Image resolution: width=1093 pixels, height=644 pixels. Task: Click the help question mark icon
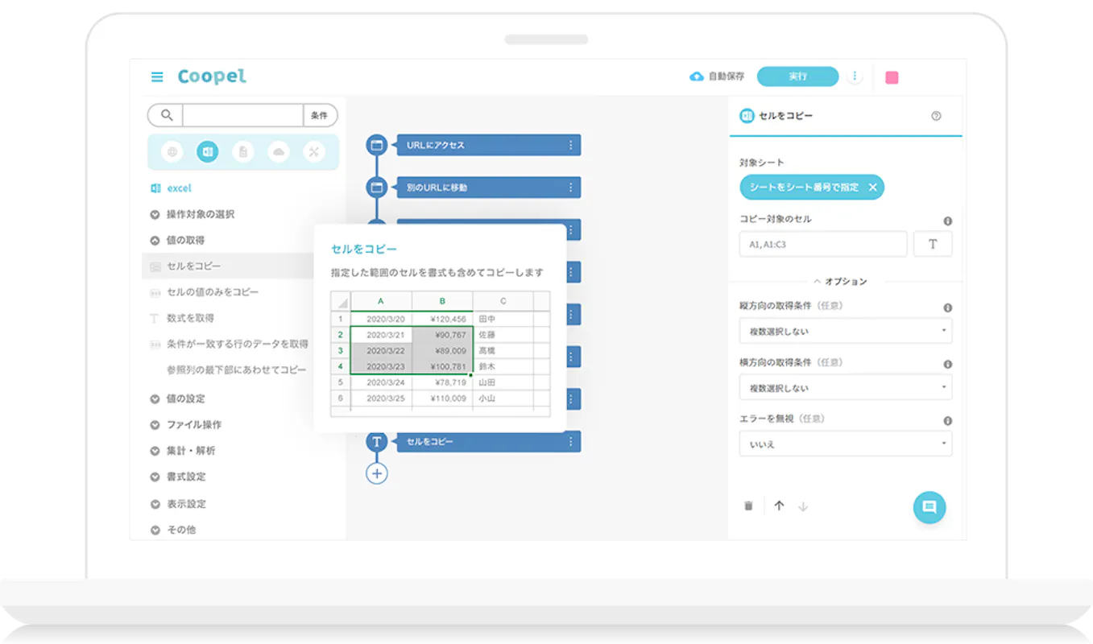click(936, 116)
